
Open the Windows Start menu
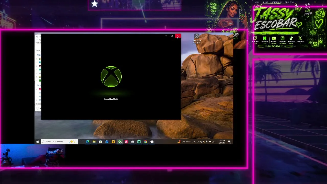[x=38, y=142]
